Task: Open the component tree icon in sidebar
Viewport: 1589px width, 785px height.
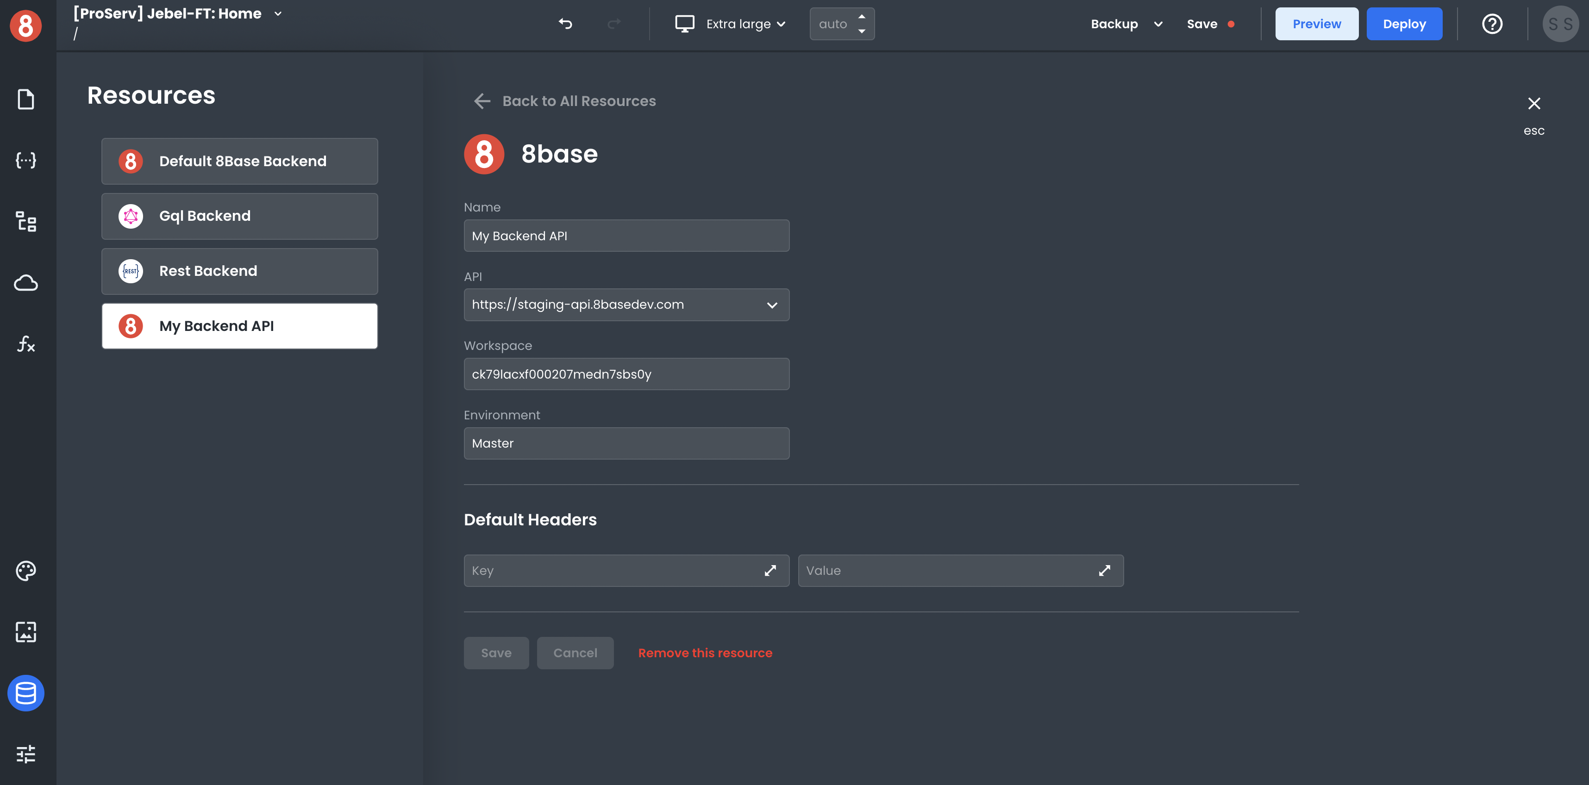Action: point(25,221)
